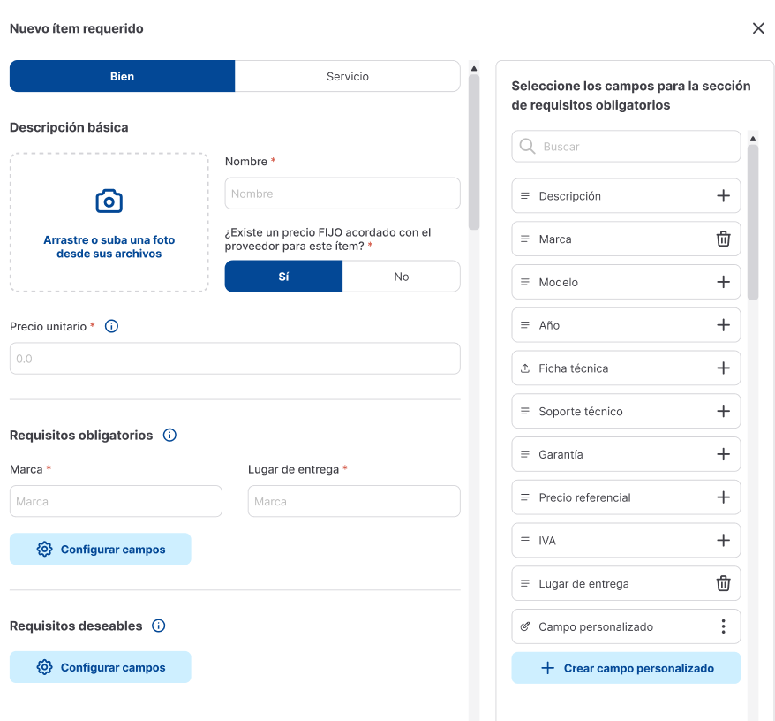Click the info icon next to Precio unitario
The height and width of the screenshot is (721, 775).
click(111, 326)
